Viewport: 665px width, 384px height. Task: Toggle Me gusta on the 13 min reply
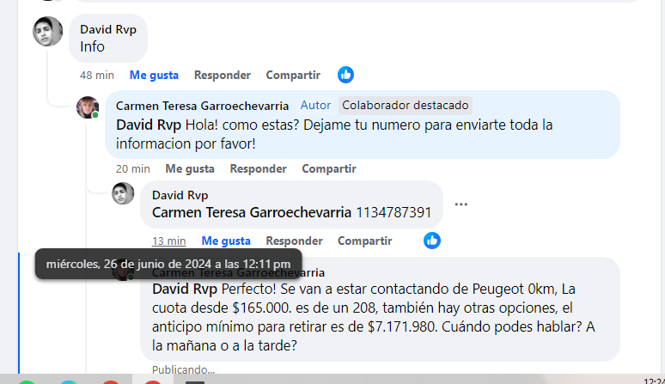pyautogui.click(x=226, y=241)
